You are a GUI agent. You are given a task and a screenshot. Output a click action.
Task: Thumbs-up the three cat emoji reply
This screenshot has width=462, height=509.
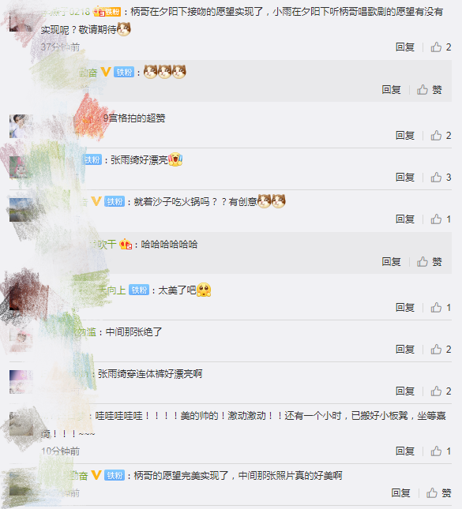click(x=430, y=90)
